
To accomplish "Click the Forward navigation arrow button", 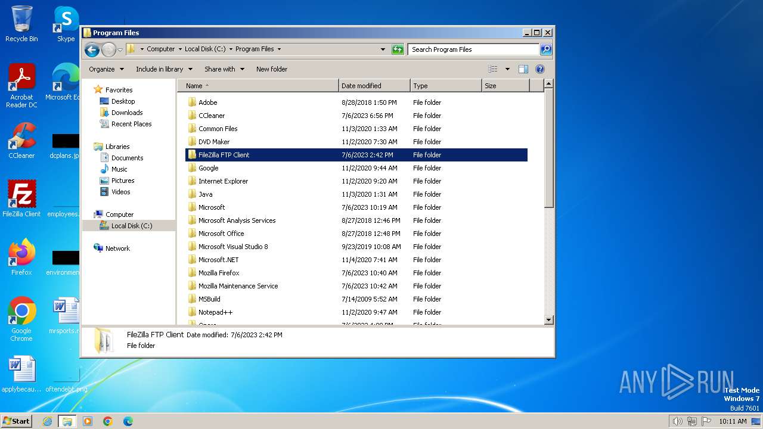I will 108,49.
